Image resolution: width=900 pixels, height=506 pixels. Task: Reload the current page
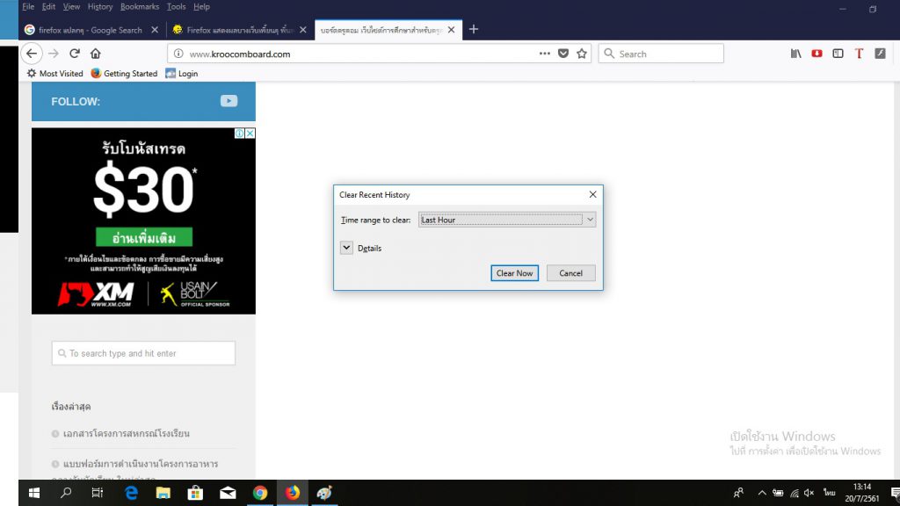click(x=75, y=54)
